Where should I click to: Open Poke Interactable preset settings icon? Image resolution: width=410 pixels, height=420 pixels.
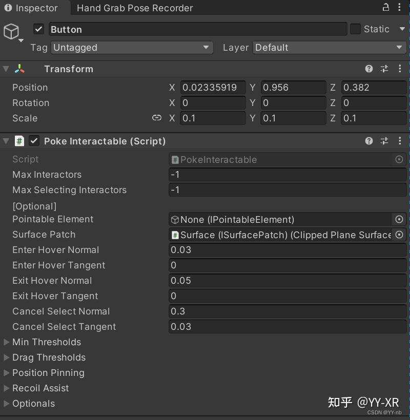(x=384, y=141)
